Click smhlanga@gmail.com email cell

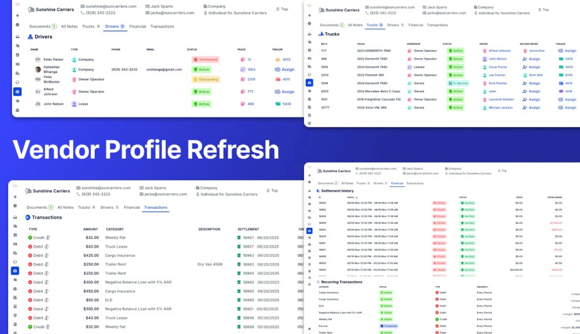pos(164,70)
